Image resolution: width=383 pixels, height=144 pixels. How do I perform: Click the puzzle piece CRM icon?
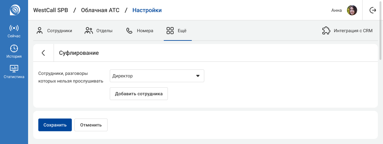[x=326, y=31]
